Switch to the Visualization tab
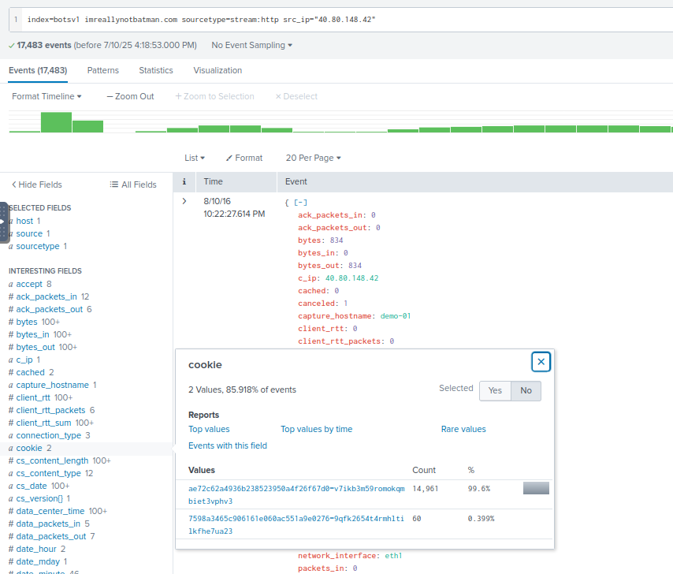This screenshot has height=574, width=673. tap(218, 70)
